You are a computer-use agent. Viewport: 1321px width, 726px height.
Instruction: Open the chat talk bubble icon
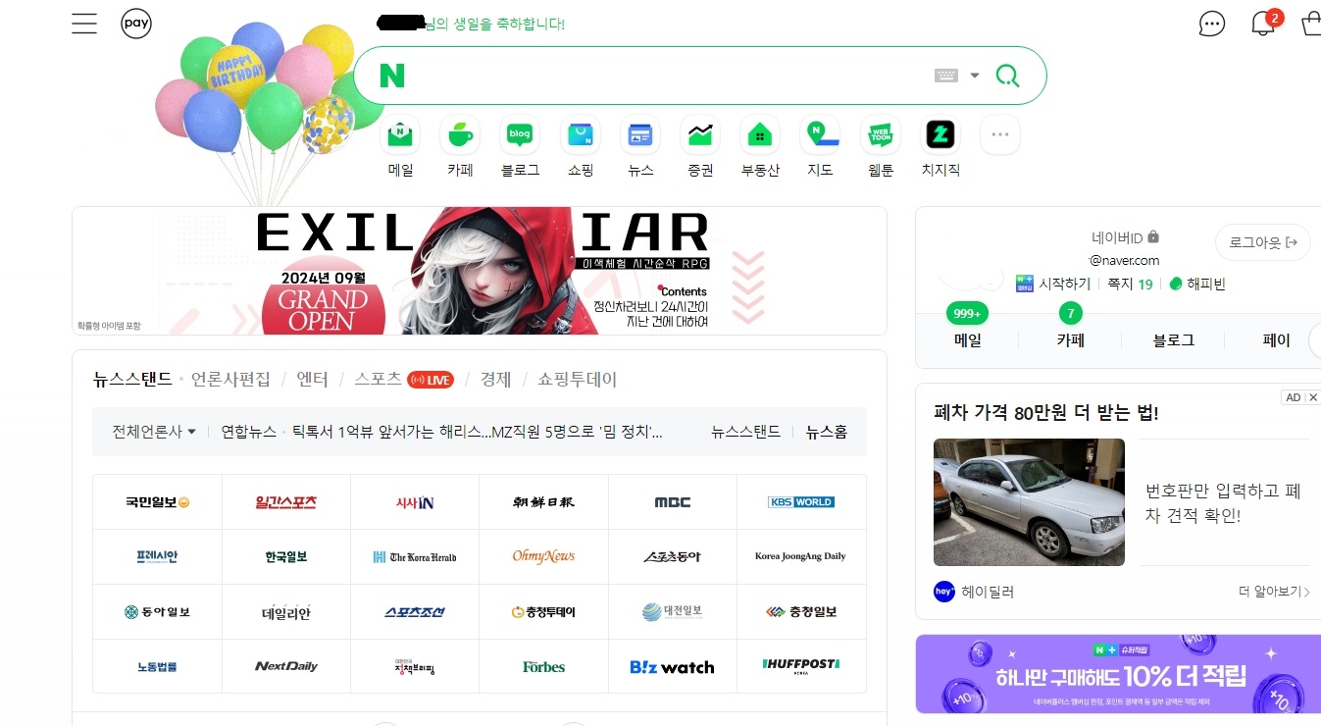pos(1212,24)
